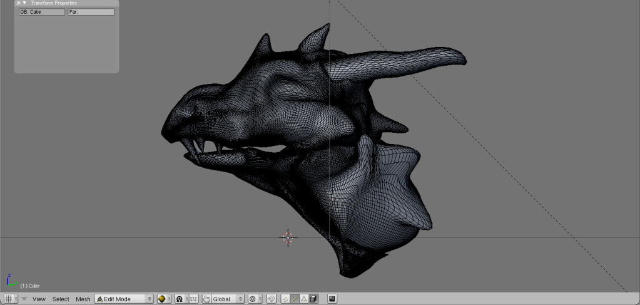The width and height of the screenshot is (640, 305).
Task: Collapse header menus with the triangle toggle
Action: tap(24, 299)
